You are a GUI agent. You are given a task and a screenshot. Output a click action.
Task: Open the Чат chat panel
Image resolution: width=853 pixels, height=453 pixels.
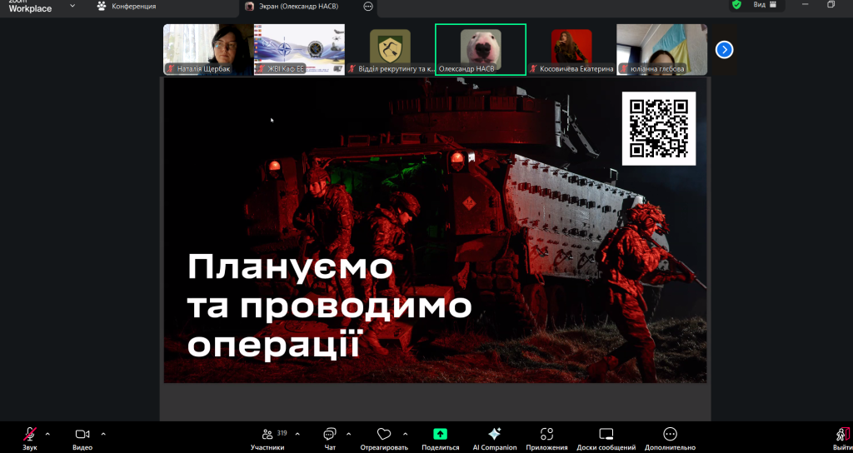pyautogui.click(x=329, y=435)
